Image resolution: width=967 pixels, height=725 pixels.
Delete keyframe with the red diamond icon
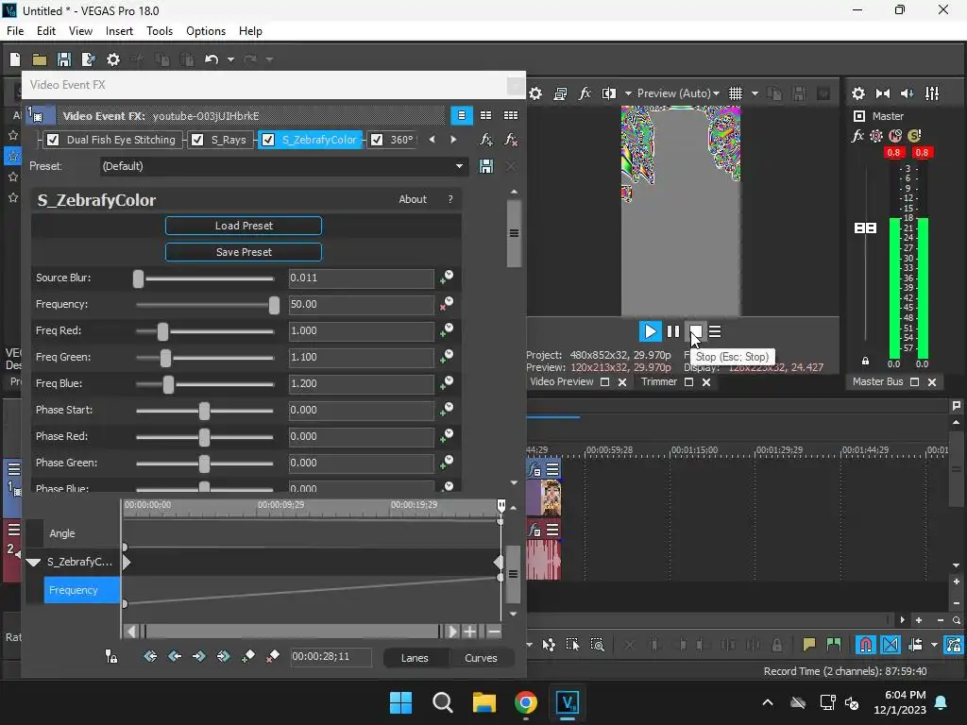tap(273, 657)
